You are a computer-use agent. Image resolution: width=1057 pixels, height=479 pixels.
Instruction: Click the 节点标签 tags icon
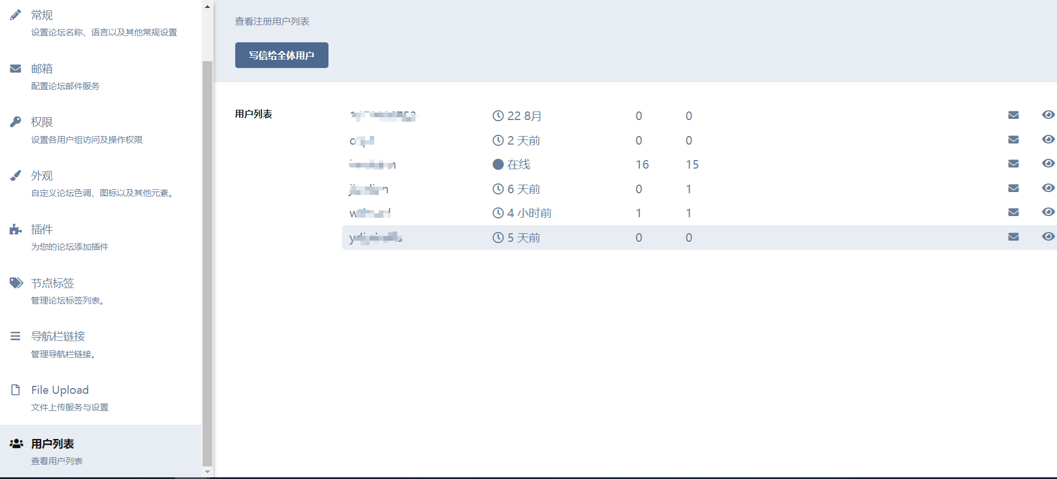16,283
